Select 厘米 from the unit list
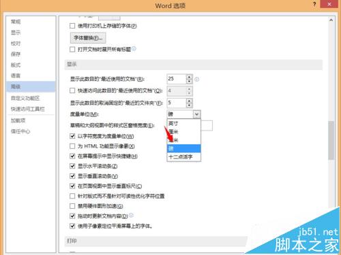 tap(184, 131)
